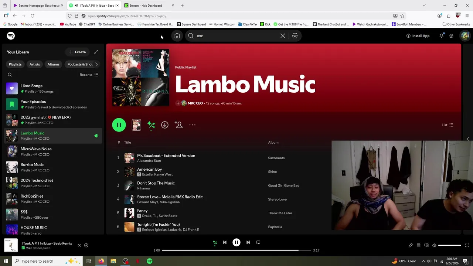Screen dimensions: 473x266
Task: Toggle repeat in player bar
Action: point(258,242)
